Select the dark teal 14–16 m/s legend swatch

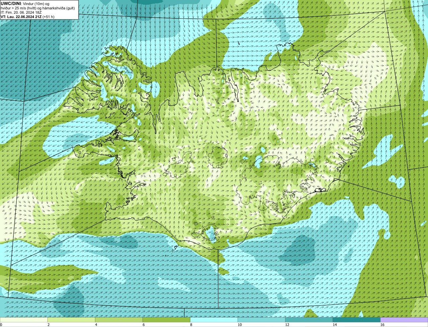[x=356, y=320]
